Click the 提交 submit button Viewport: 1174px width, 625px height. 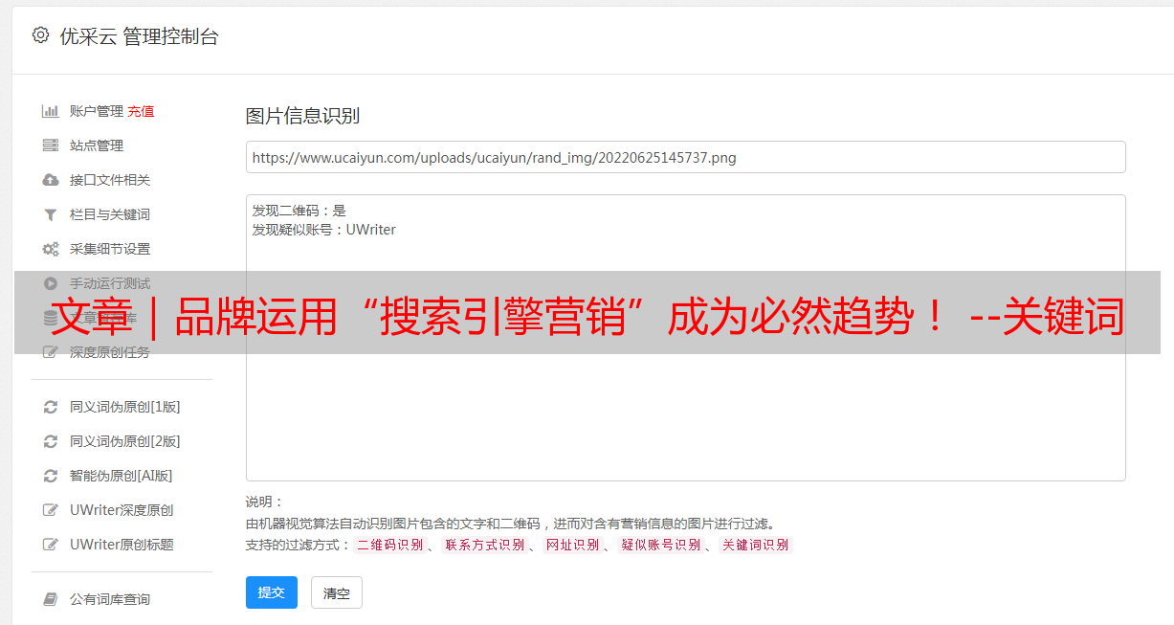pos(272,592)
